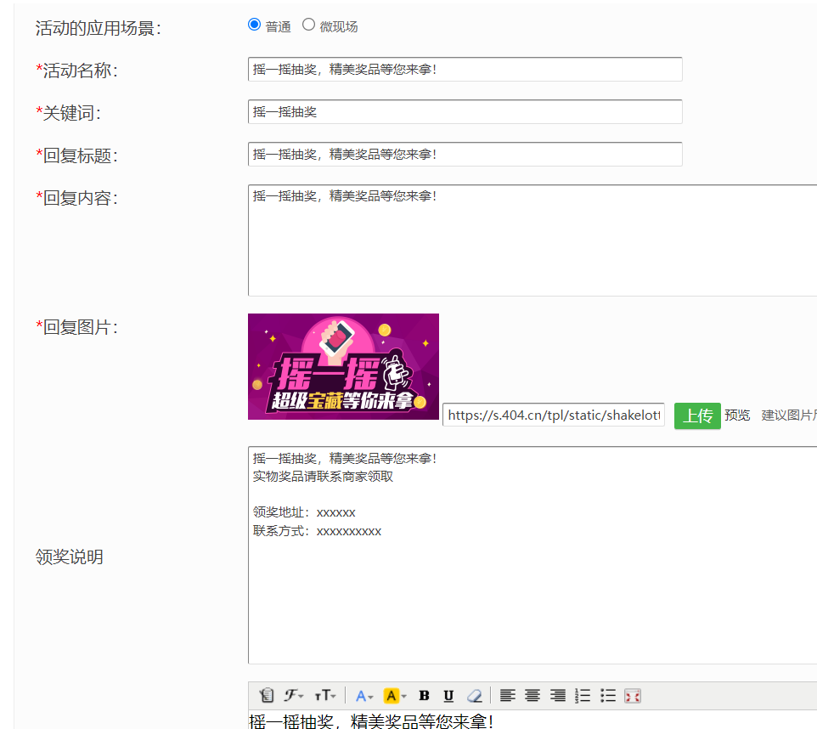The height and width of the screenshot is (729, 817).
Task: Toggle bold formatting
Action: (424, 696)
